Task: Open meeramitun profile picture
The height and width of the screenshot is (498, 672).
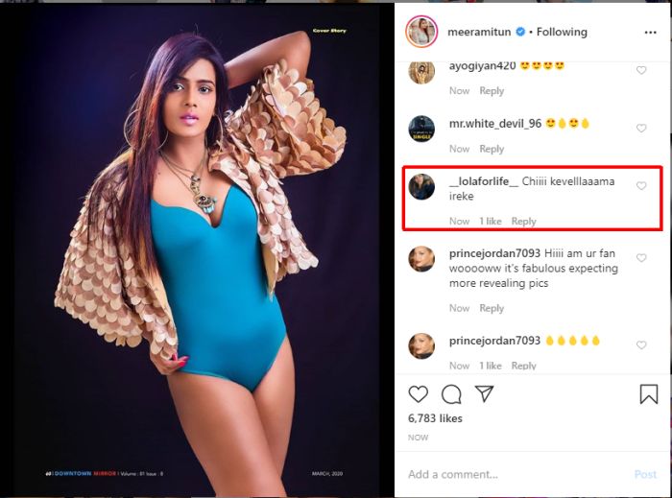Action: click(x=422, y=32)
